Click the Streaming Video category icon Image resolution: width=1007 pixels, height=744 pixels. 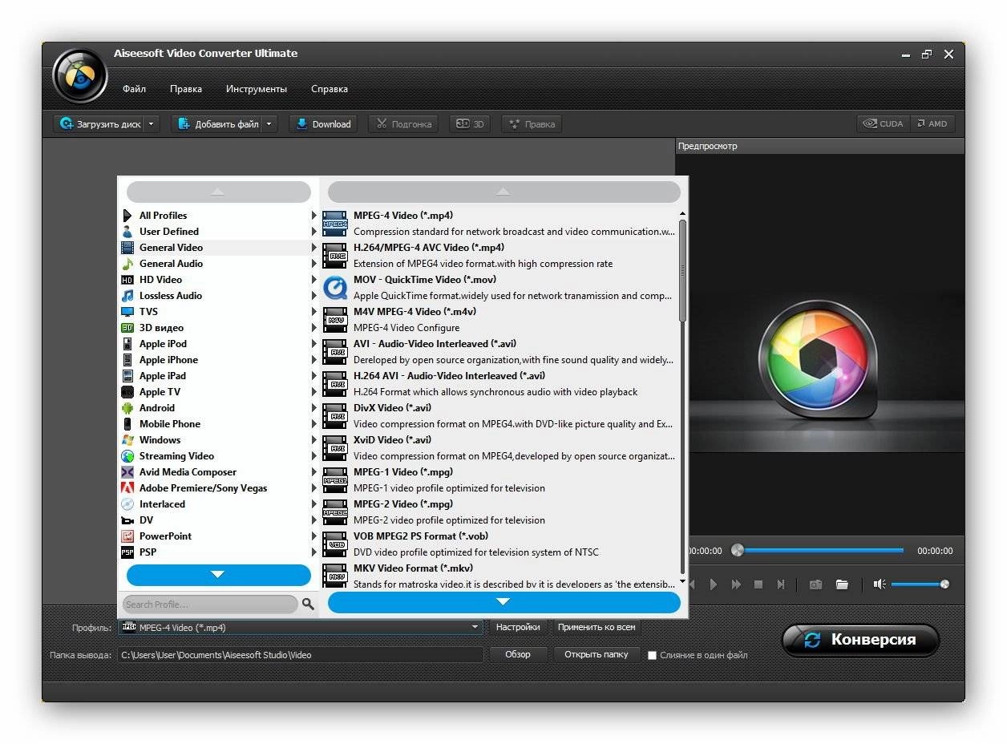[x=127, y=456]
